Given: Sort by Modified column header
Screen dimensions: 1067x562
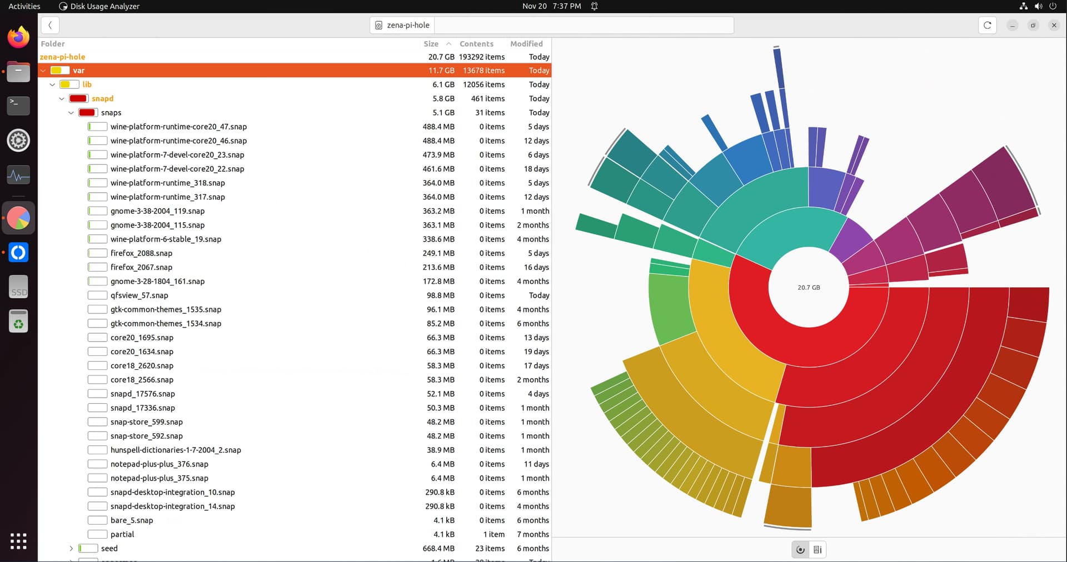Looking at the screenshot, I should [526, 44].
